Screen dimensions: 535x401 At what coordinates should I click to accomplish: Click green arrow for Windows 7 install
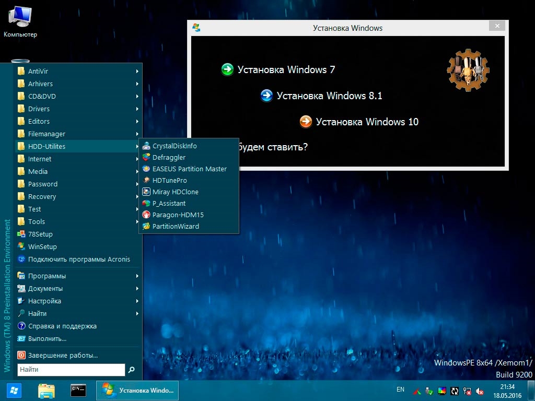pyautogui.click(x=227, y=69)
